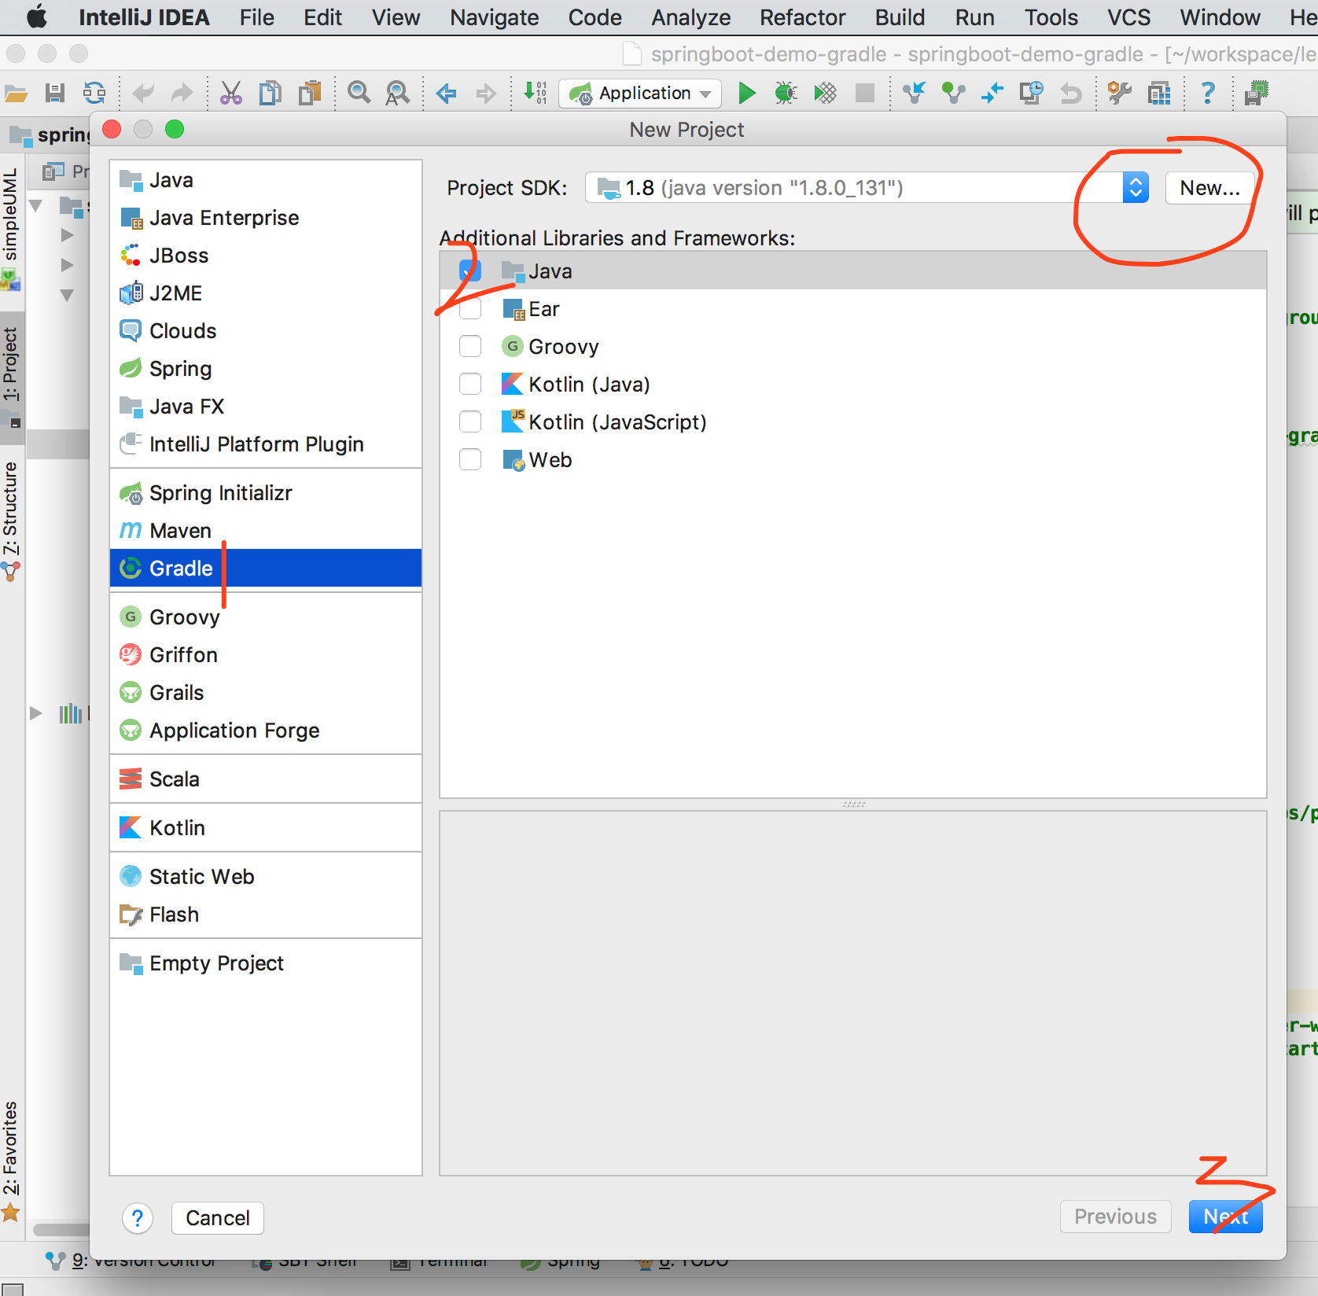Screen dimensions: 1318x1296
Task: Click the Previous button
Action: tap(1115, 1217)
